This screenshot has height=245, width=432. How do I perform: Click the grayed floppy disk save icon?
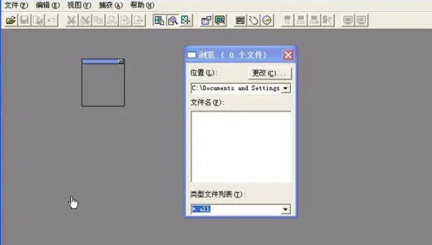(24, 20)
